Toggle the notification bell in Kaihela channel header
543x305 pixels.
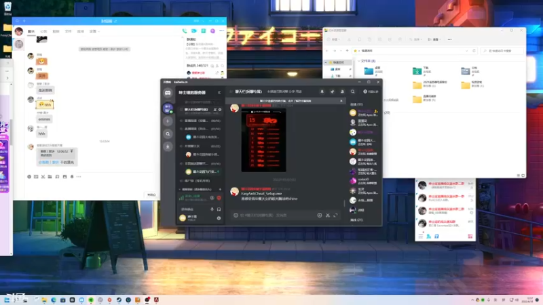coord(322,91)
